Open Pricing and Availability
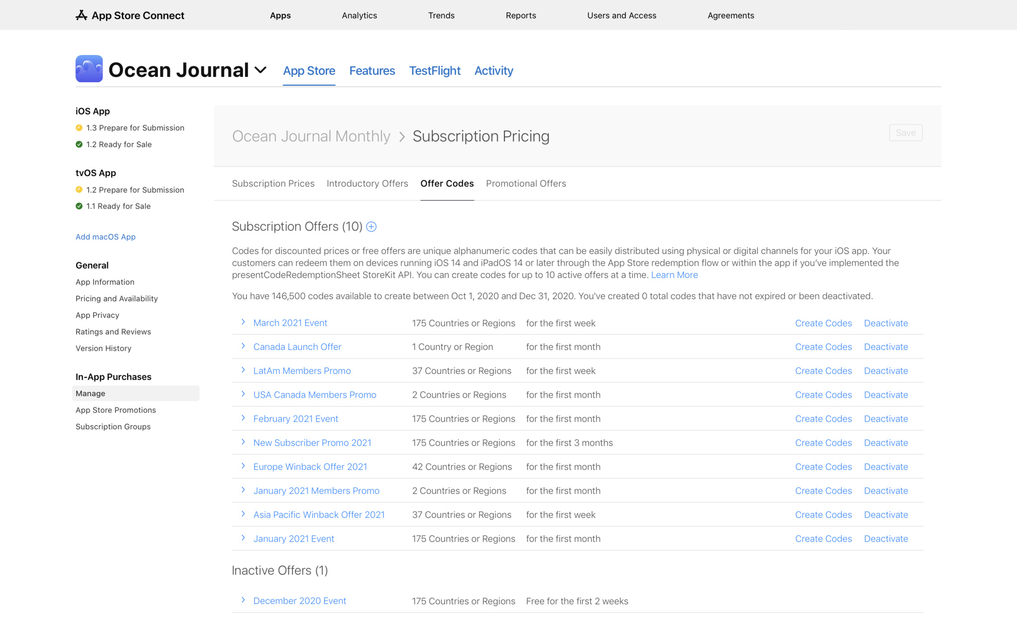This screenshot has width=1017, height=635. click(x=117, y=299)
